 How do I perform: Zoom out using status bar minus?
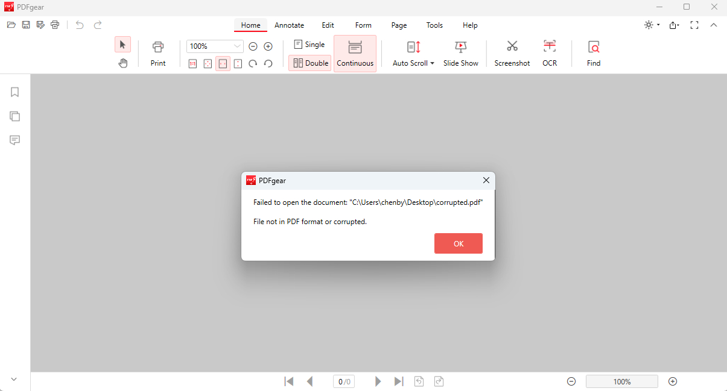571,381
